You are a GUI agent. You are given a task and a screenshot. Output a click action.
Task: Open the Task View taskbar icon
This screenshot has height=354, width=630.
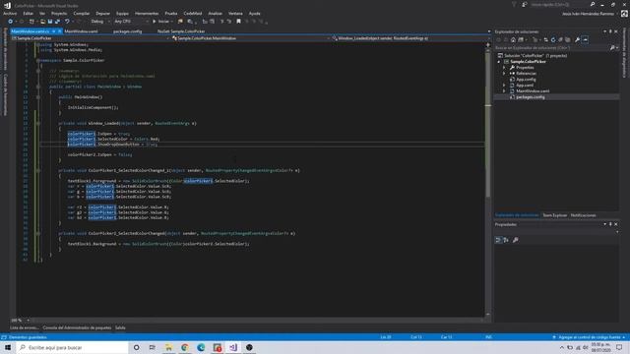[x=152, y=347]
